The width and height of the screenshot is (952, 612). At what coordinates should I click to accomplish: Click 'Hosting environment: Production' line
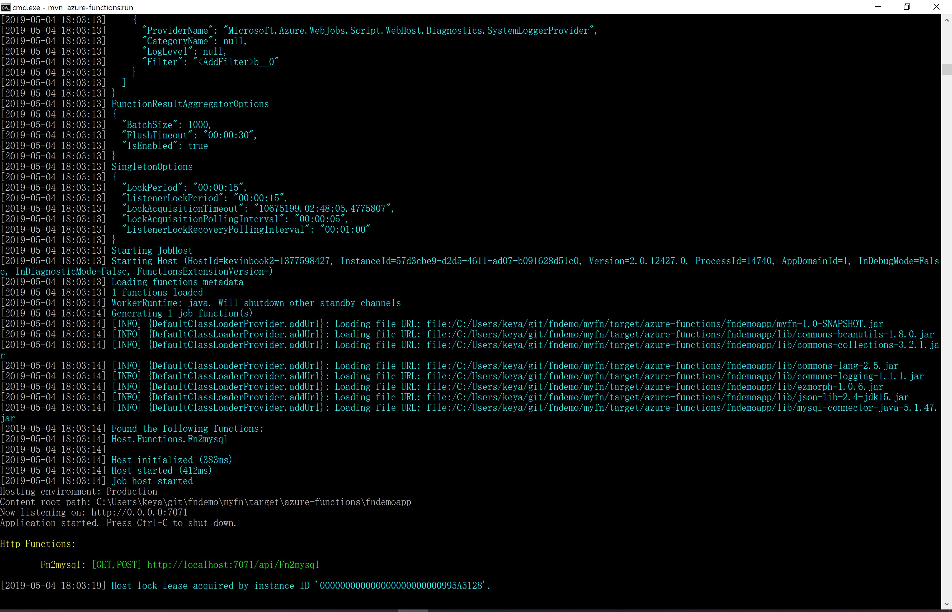pos(79,492)
